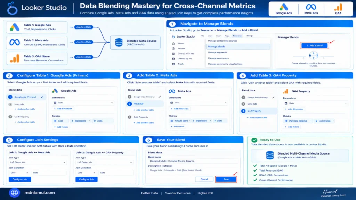This screenshot has width=356, height=200.
Task: Select the GA4 bar icon beside Table 3
Action: (15, 58)
